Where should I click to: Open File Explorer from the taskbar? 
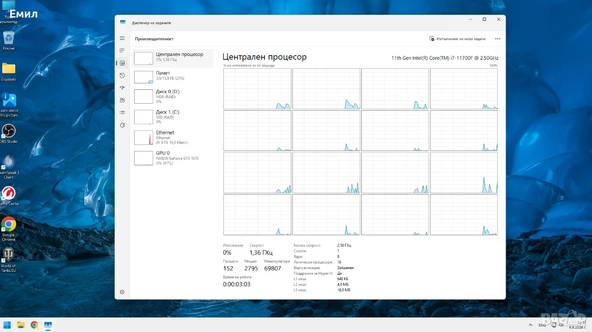[x=20, y=325]
